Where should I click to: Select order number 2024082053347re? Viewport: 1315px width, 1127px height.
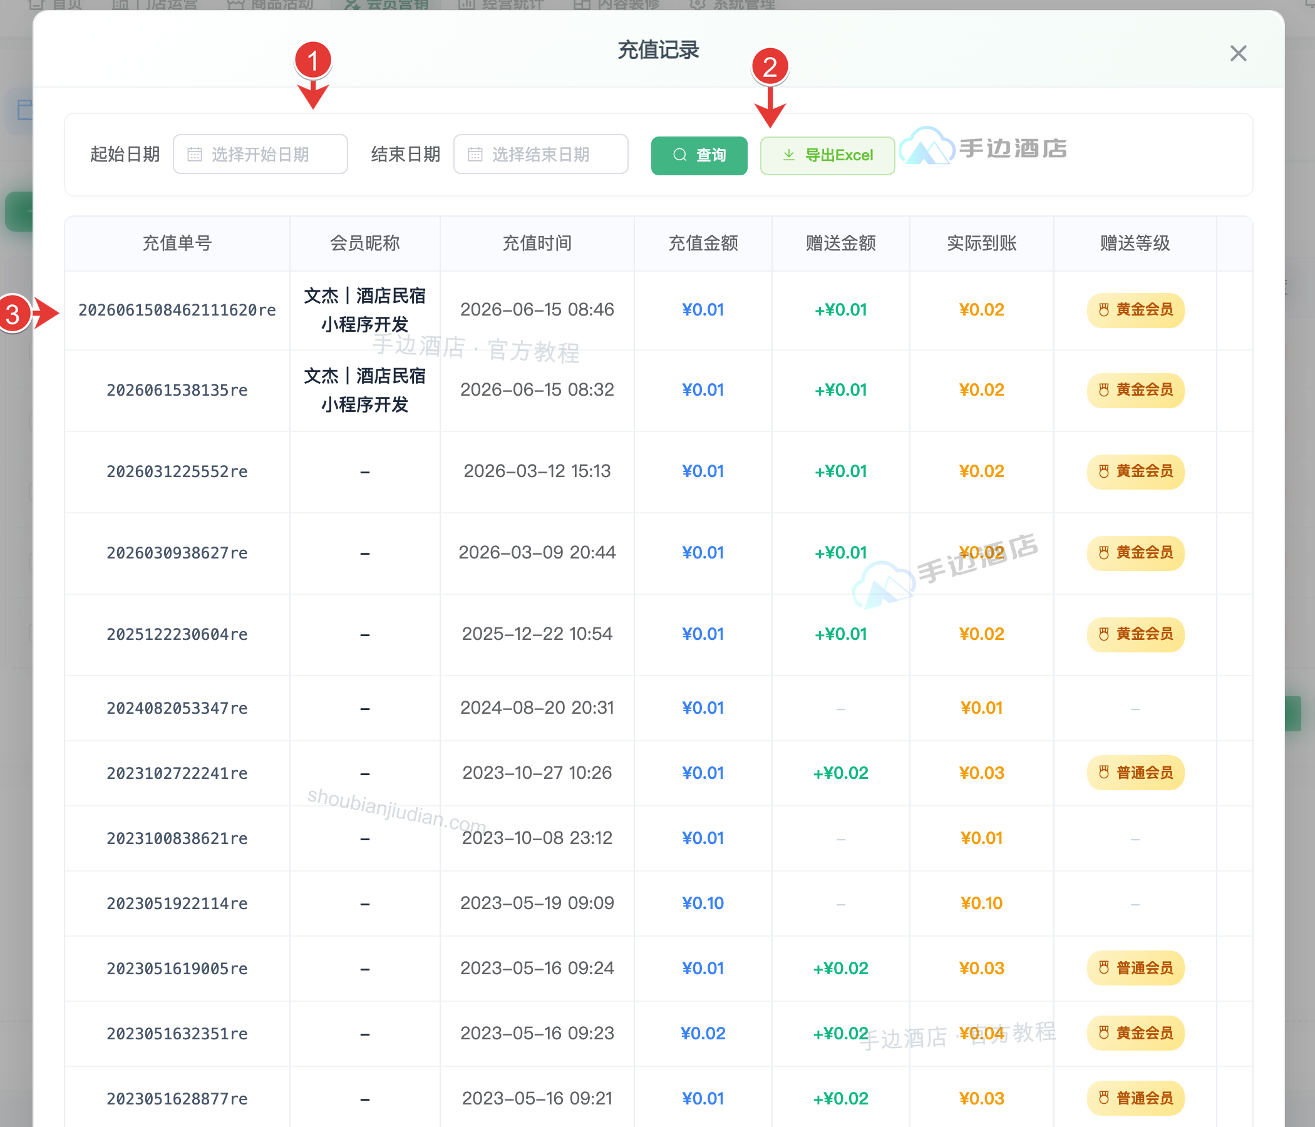point(177,708)
